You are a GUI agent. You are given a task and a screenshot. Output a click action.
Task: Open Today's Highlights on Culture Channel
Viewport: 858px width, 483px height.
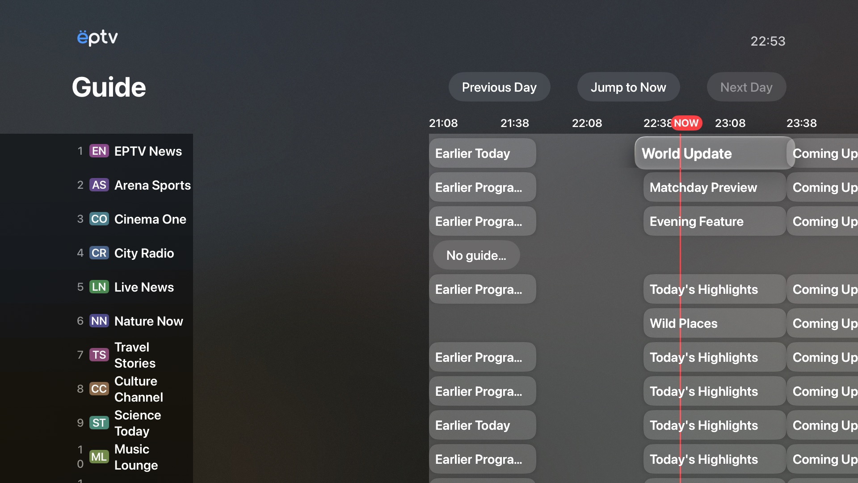tap(715, 391)
